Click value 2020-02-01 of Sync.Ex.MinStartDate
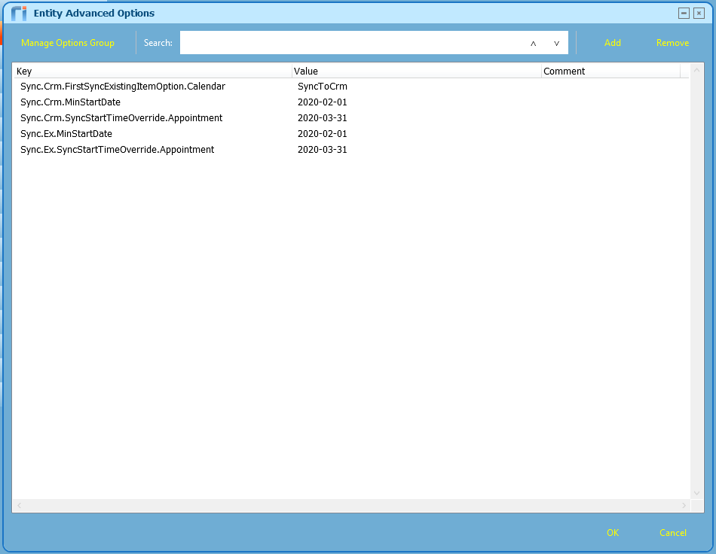Viewport: 716px width, 554px height. click(323, 133)
